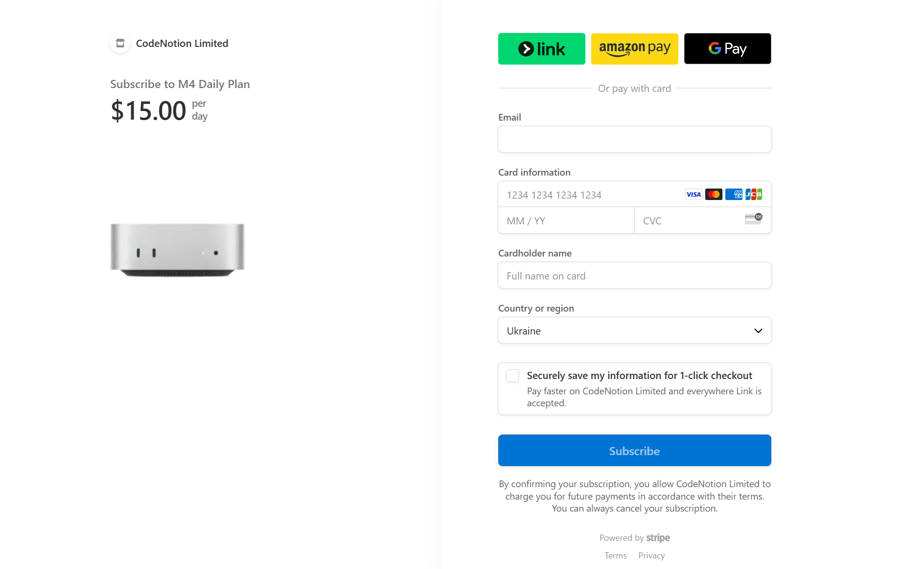Expand the Ukraine dropdown chevron arrow

pyautogui.click(x=758, y=331)
